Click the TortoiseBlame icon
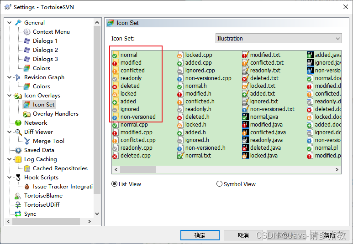The image size is (353, 244). click(18, 196)
